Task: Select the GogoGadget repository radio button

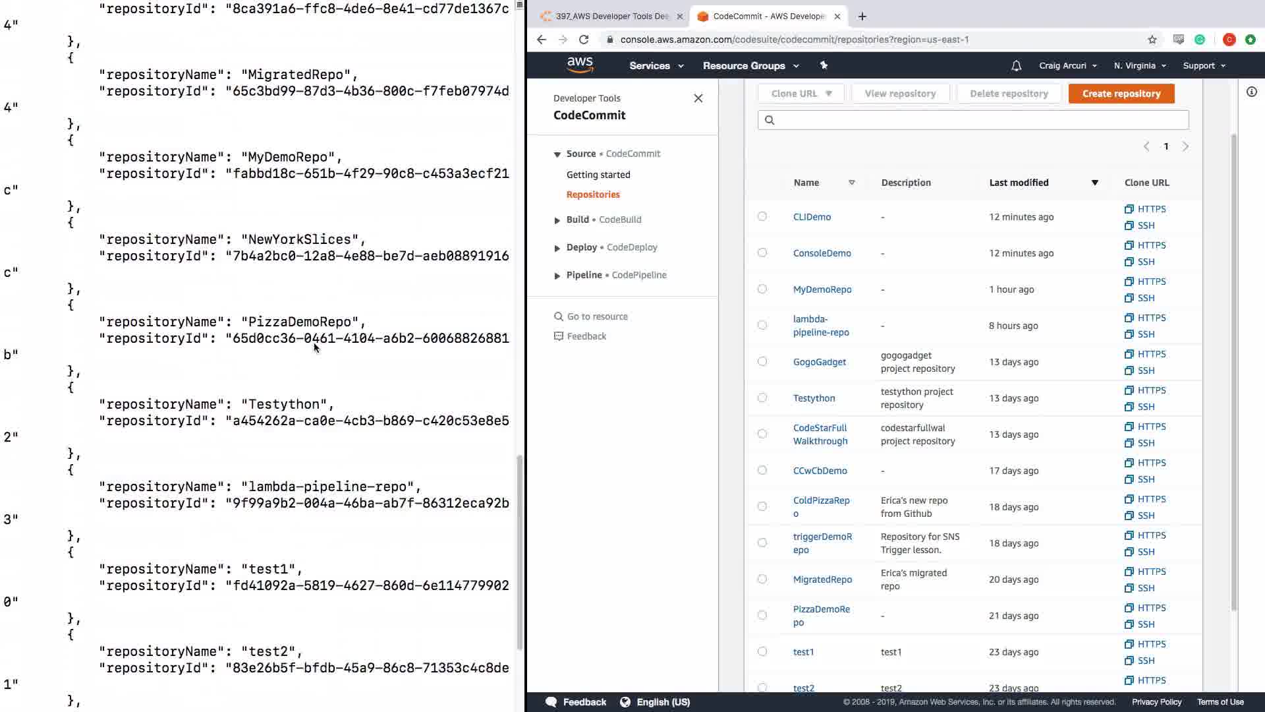Action: (x=762, y=361)
